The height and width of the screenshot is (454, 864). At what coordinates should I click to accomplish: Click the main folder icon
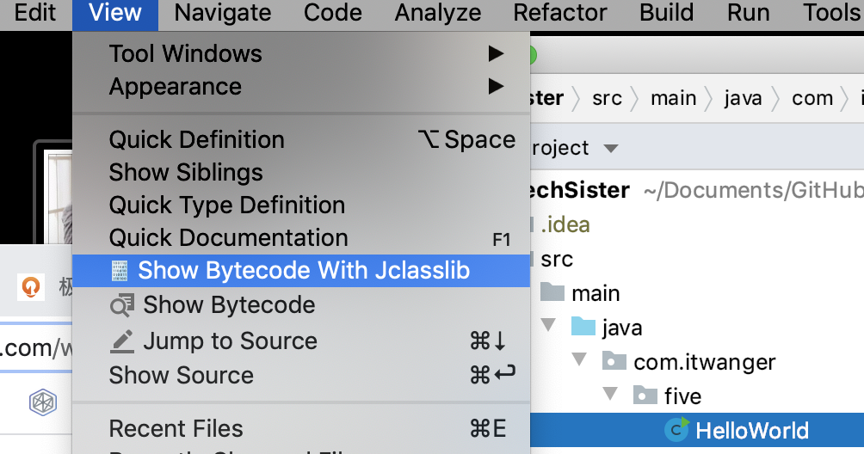(x=552, y=293)
